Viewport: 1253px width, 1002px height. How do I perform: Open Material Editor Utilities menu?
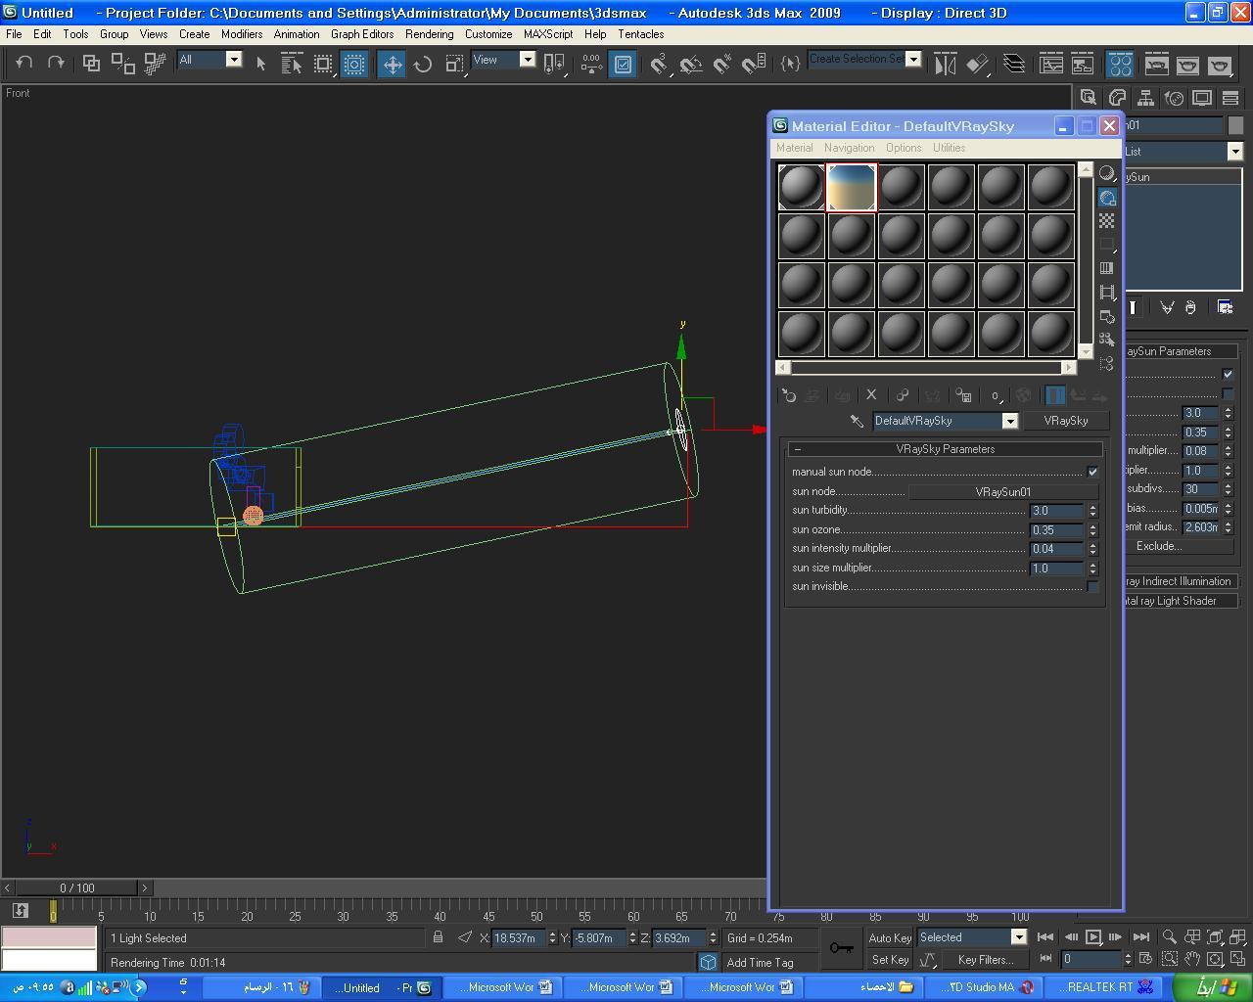(949, 148)
